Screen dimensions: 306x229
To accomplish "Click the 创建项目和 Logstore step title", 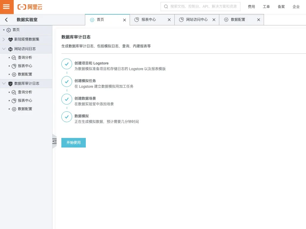I will pos(91,63).
